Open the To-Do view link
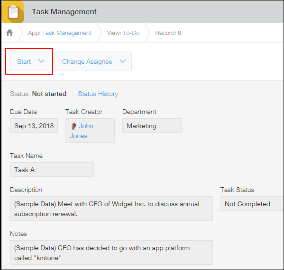Viewport: 284px width, 270px height. (131, 33)
